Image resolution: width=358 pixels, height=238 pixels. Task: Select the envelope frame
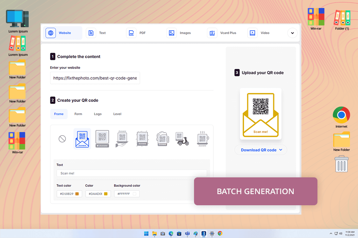coord(82,139)
